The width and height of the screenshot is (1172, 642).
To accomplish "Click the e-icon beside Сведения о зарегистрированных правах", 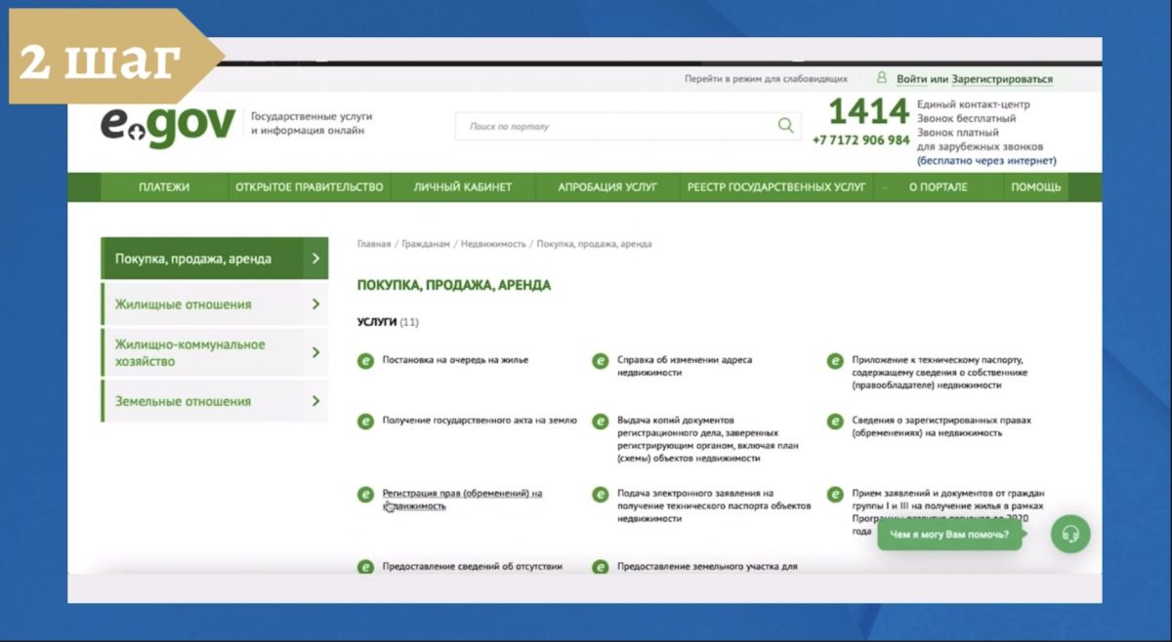I will click(835, 421).
